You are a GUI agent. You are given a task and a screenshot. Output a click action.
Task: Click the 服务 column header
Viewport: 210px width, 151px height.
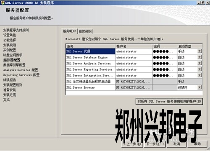90,46
